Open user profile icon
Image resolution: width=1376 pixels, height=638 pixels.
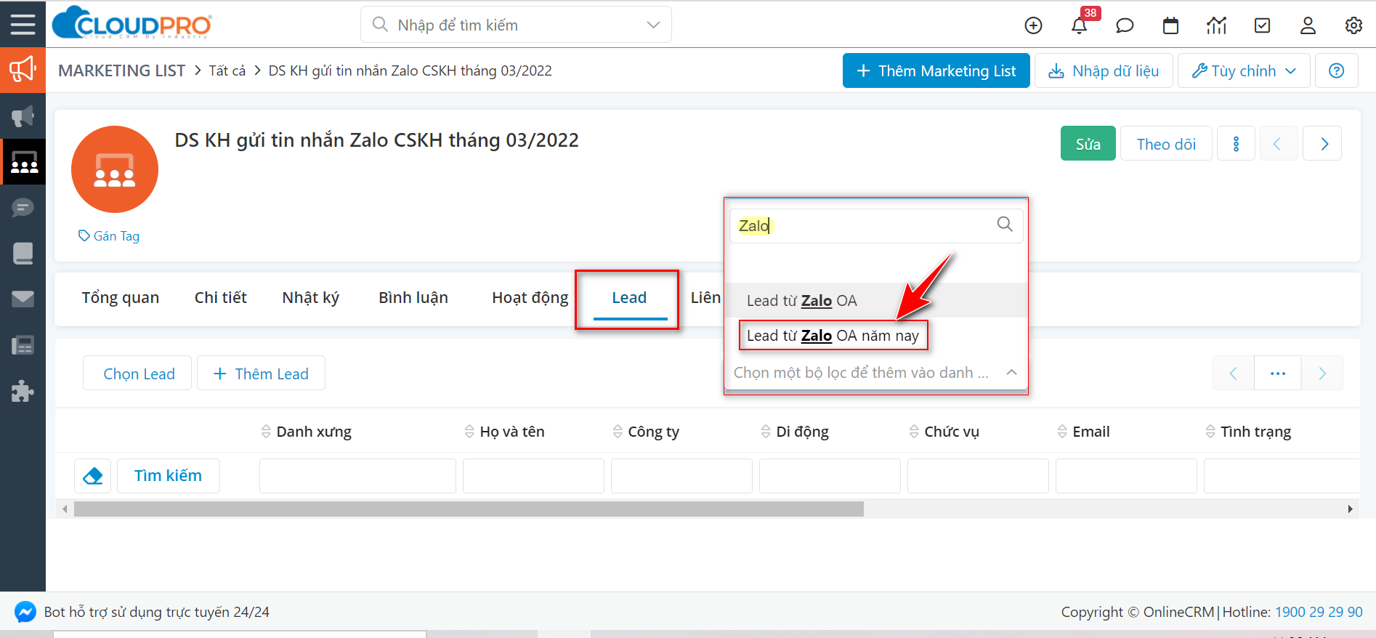[1308, 25]
